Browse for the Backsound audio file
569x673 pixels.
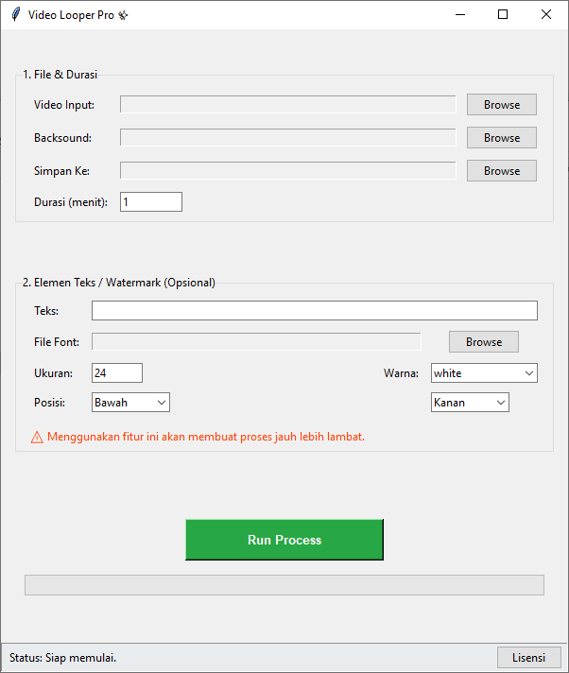coord(501,138)
